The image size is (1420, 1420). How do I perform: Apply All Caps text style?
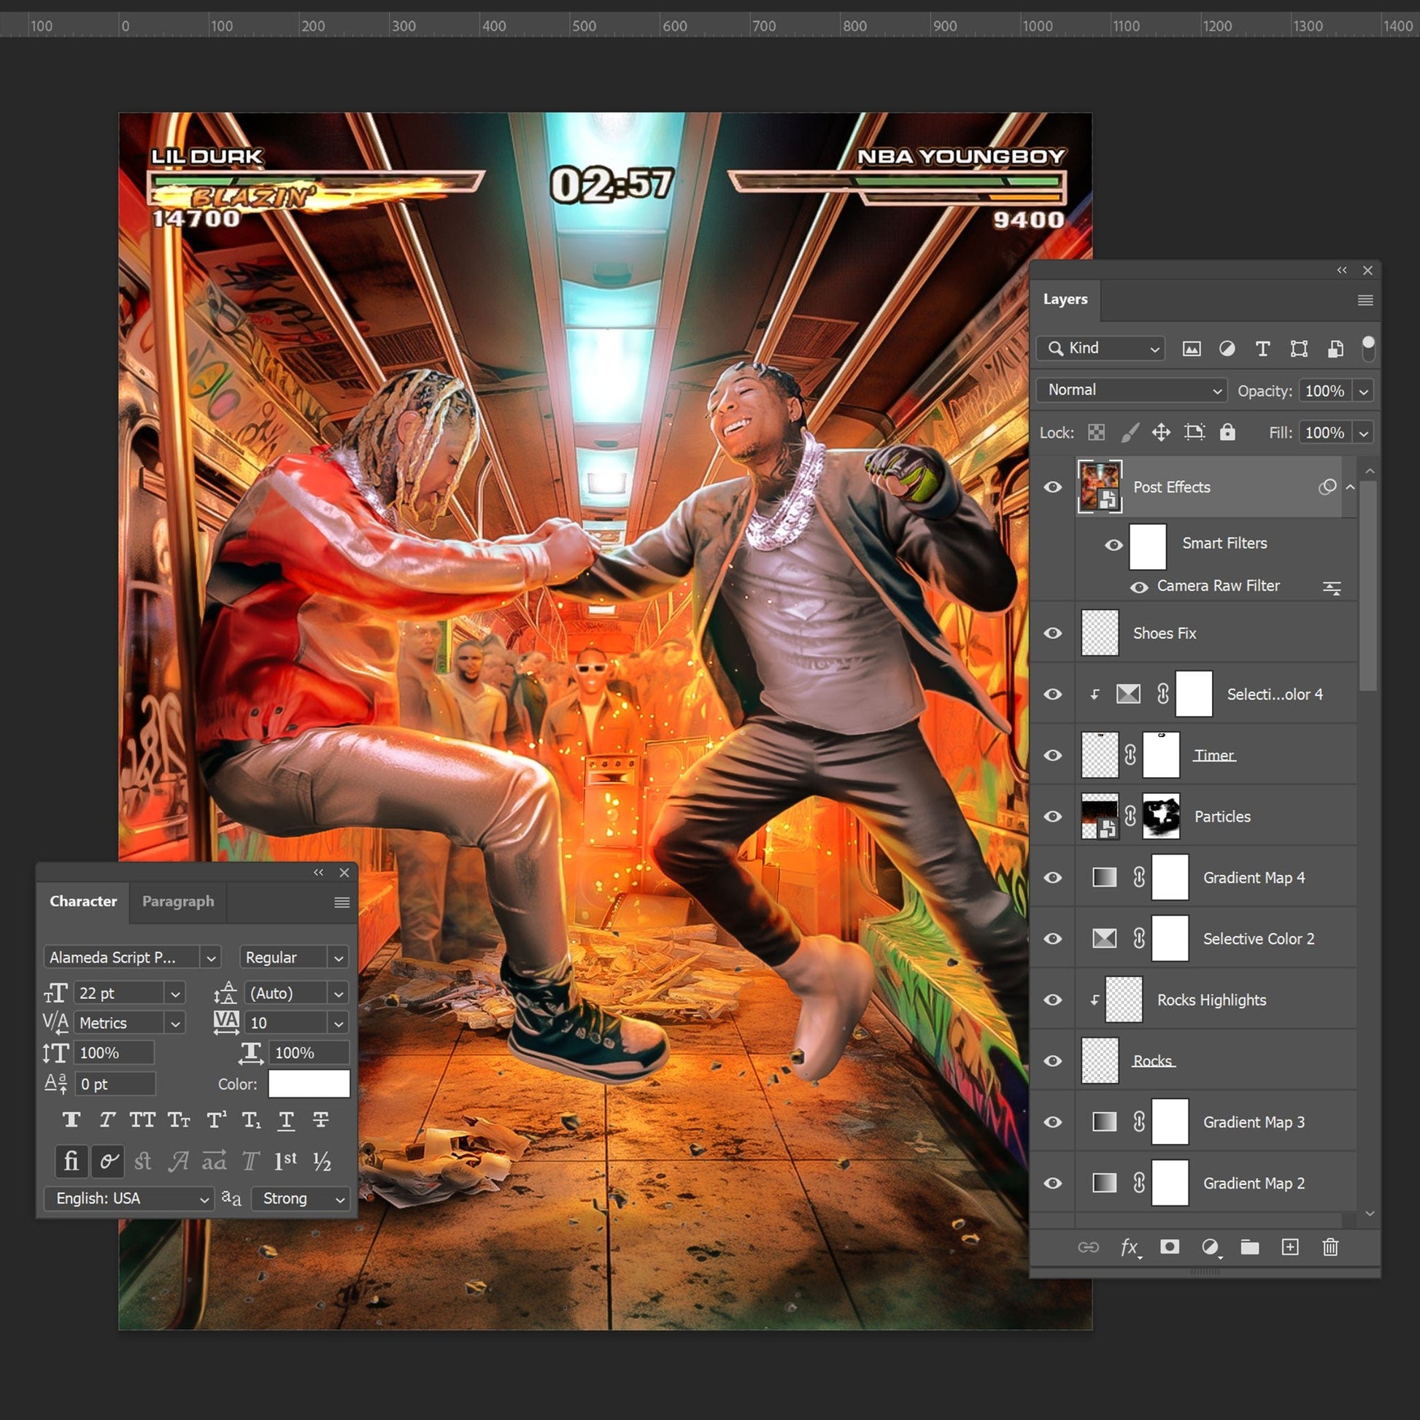(142, 1119)
